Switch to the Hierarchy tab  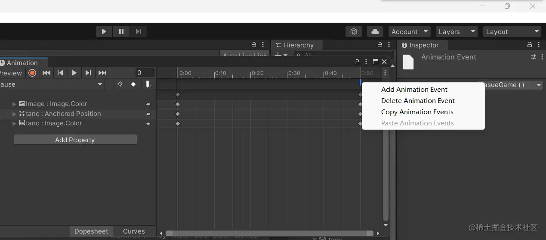297,45
